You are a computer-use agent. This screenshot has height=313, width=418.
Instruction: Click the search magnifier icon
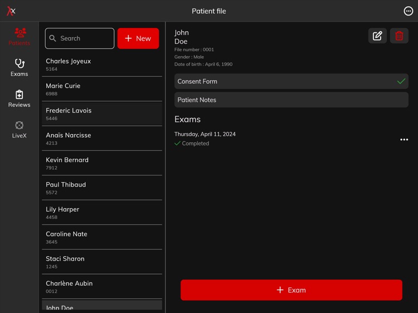pyautogui.click(x=52, y=38)
